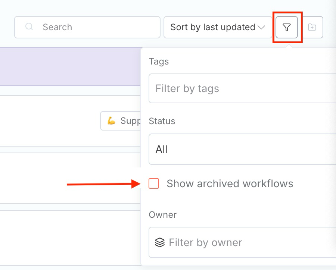Image resolution: width=336 pixels, height=270 pixels.
Task: Open the Filter by tags selector
Action: click(x=243, y=88)
